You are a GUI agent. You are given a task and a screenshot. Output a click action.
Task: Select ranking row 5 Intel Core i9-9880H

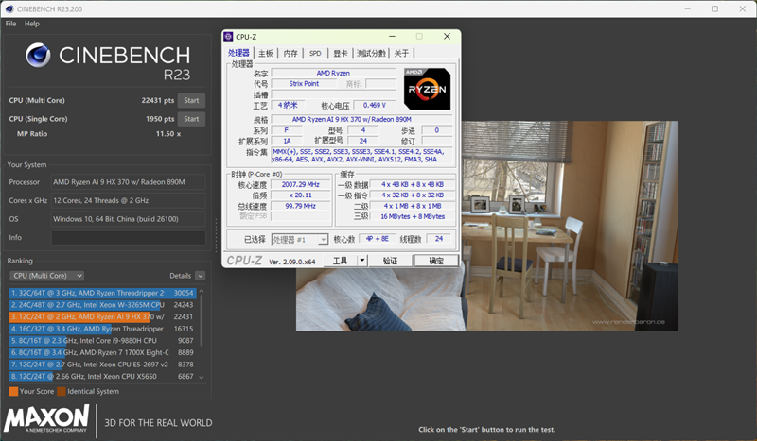[x=103, y=341]
